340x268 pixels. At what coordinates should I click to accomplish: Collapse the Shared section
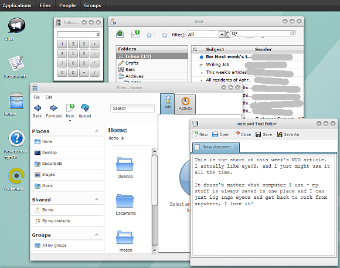97,199
